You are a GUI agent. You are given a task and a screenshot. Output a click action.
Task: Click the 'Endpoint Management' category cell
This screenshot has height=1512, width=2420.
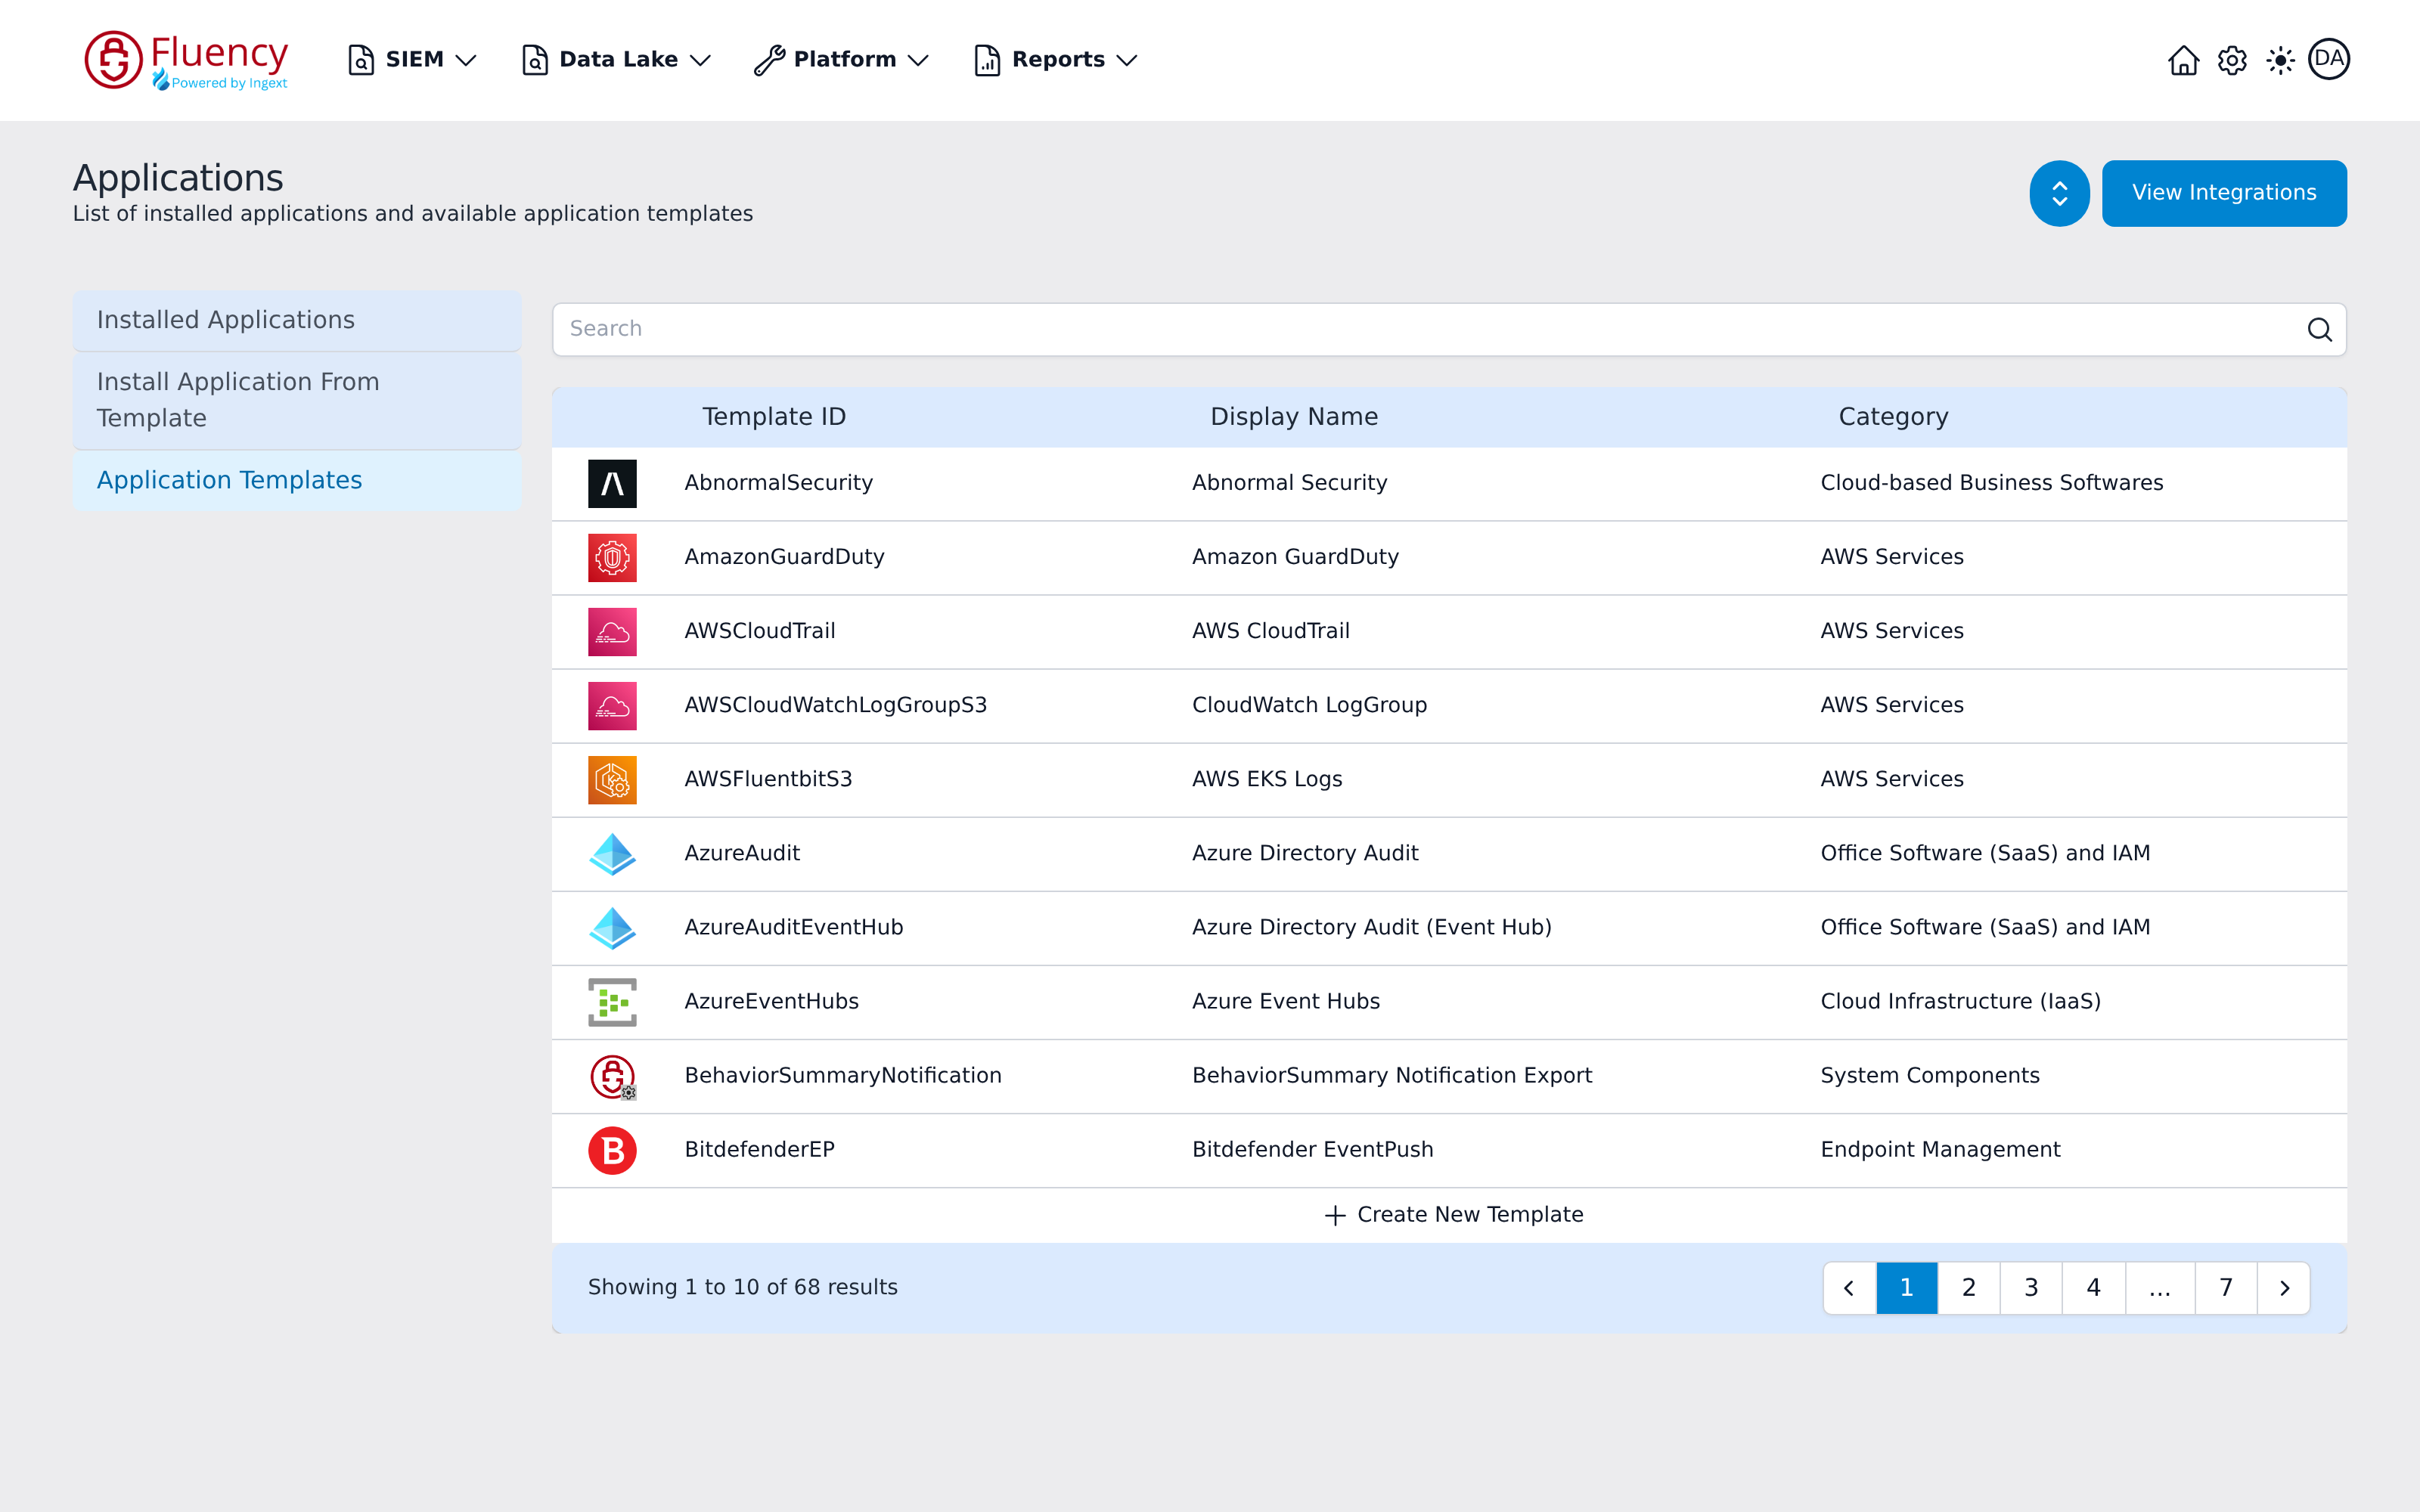[1940, 1150]
